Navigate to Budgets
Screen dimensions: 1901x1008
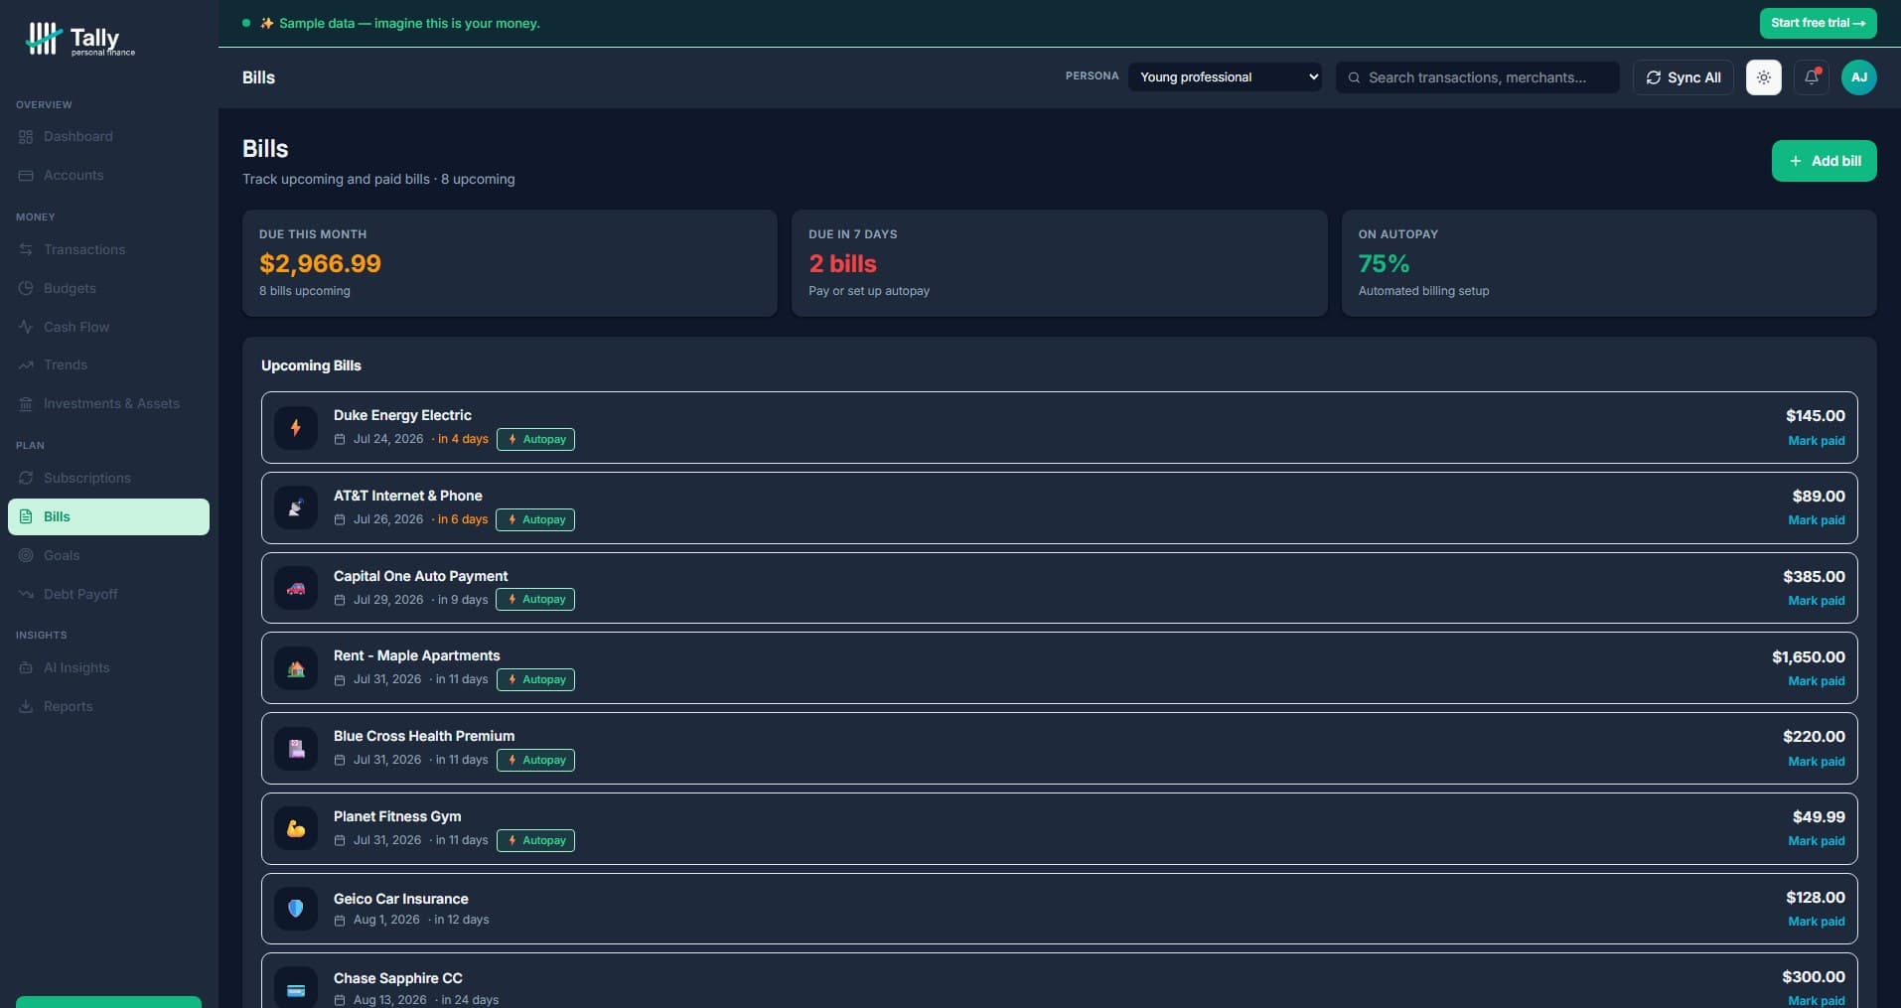tap(108, 288)
